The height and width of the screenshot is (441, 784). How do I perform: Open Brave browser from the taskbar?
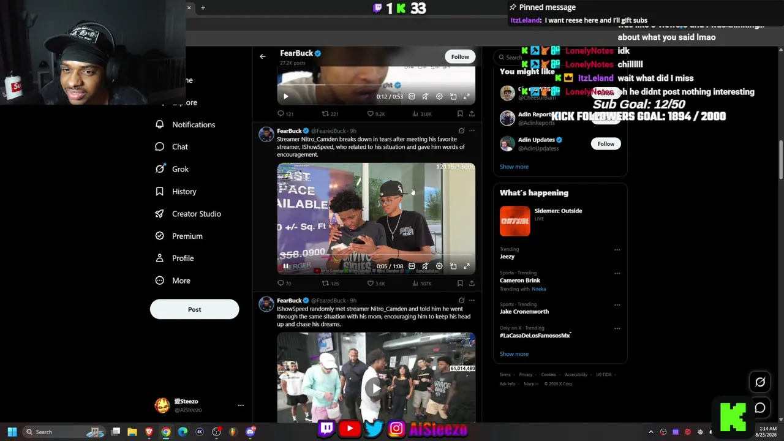point(149,432)
